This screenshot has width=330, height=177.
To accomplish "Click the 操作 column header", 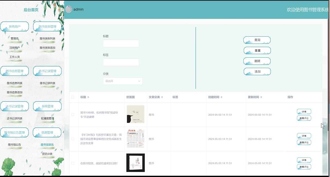I will pos(290,97).
